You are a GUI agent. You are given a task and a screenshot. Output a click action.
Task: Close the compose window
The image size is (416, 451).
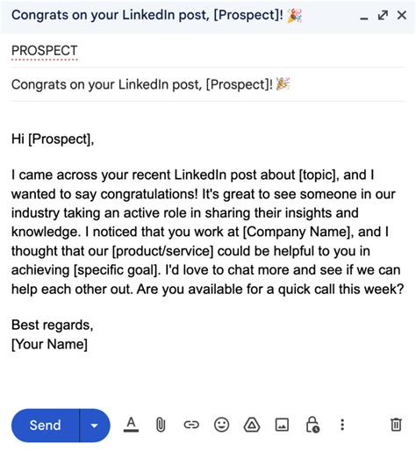pyautogui.click(x=402, y=15)
